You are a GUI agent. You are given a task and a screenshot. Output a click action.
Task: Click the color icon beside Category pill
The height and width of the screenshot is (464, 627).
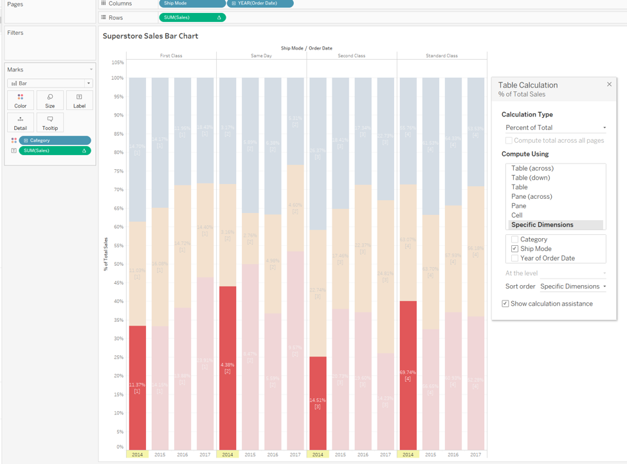(14, 140)
